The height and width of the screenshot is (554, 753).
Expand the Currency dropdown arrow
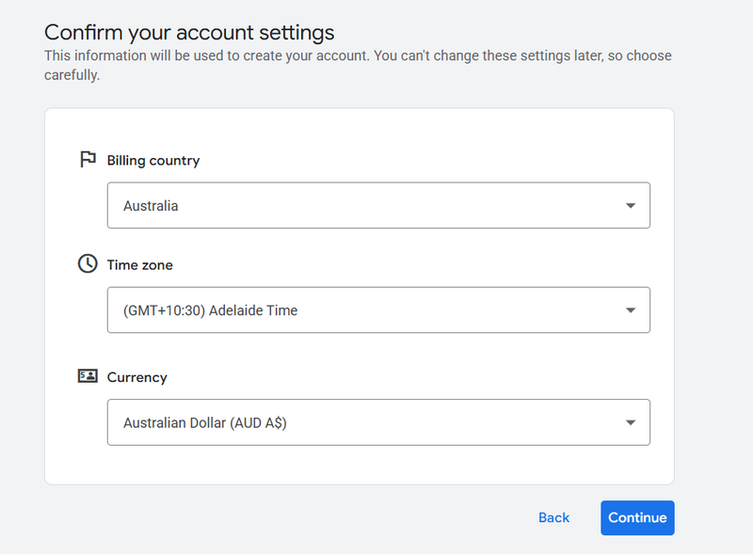(631, 423)
